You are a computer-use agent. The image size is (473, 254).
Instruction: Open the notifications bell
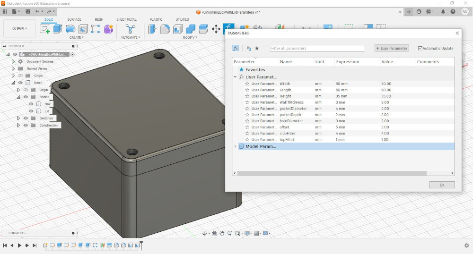443,11
